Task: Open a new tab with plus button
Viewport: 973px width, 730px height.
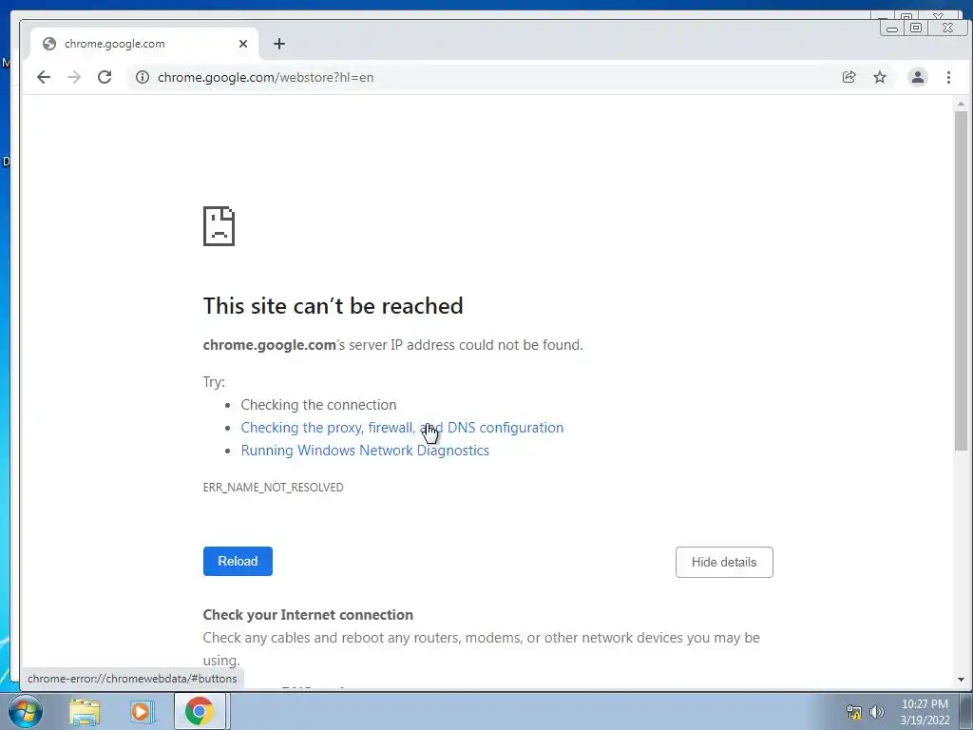Action: 279,44
